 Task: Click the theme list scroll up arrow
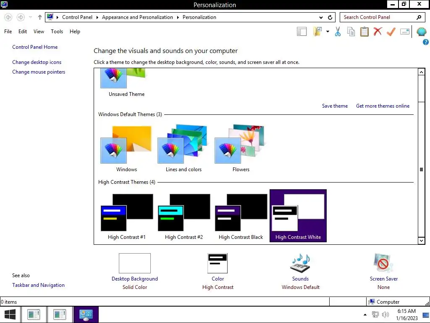(x=421, y=72)
